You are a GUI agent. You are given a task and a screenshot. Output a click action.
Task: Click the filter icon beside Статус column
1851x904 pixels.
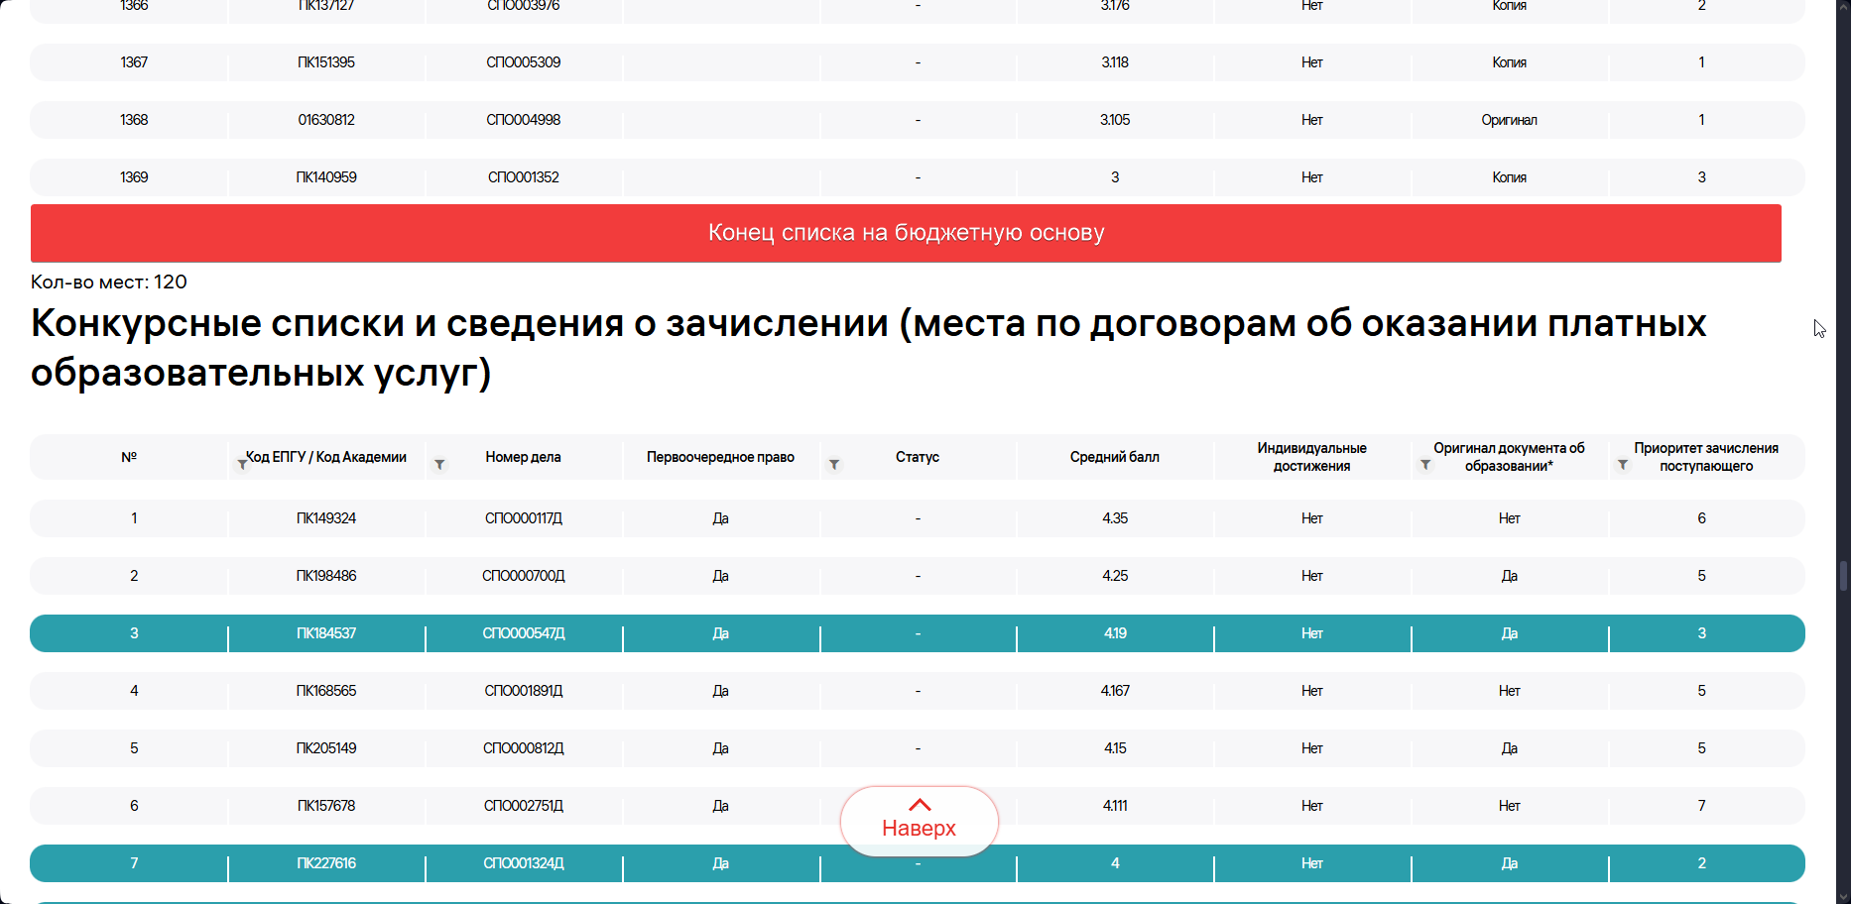pos(834,463)
